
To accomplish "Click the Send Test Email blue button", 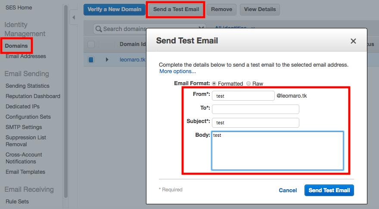I will [x=329, y=190].
